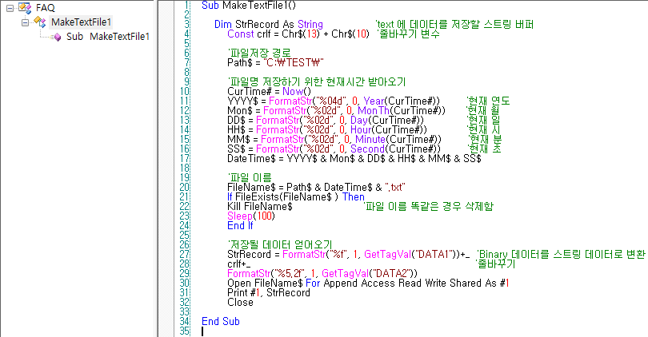Click the '저장될 데이터 얻어오기 comment

pyautogui.click(x=280, y=244)
